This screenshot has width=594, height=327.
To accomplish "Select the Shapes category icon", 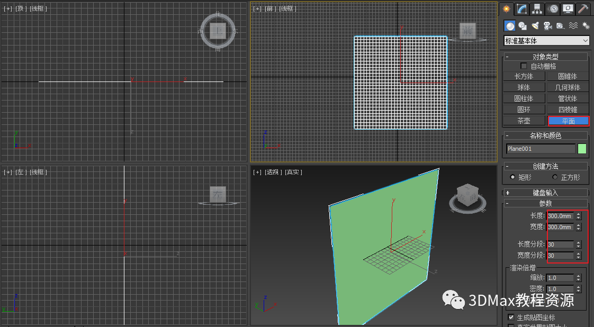I will point(523,26).
